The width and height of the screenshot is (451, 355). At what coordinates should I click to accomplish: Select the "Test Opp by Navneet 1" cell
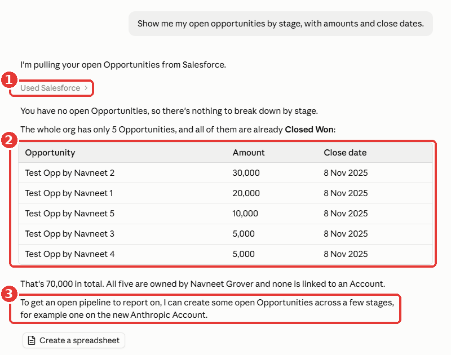click(69, 193)
